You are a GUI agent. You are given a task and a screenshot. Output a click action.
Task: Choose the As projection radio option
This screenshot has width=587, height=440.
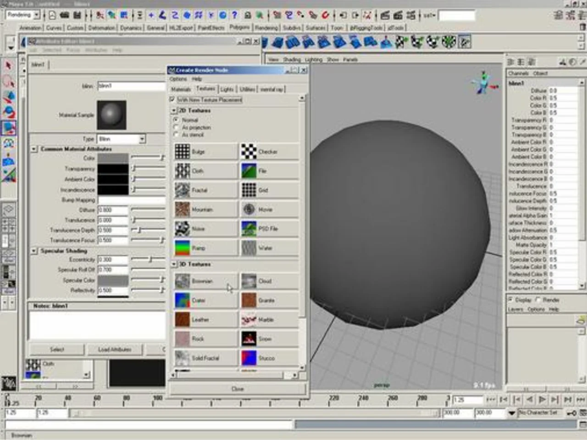(x=176, y=127)
